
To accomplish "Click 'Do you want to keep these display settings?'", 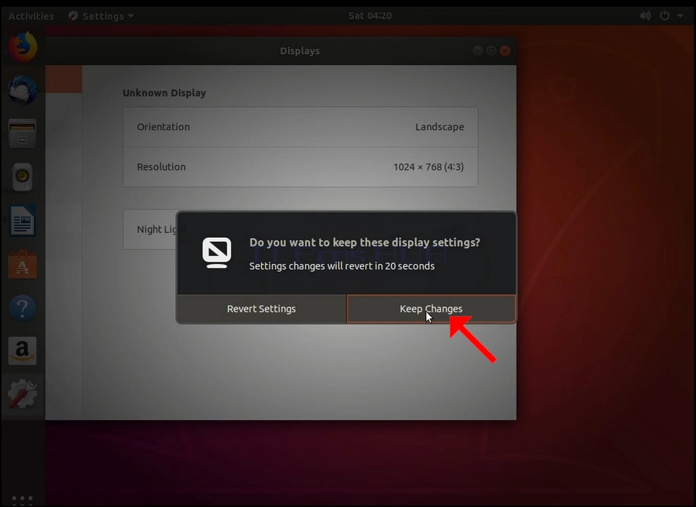I will (364, 242).
